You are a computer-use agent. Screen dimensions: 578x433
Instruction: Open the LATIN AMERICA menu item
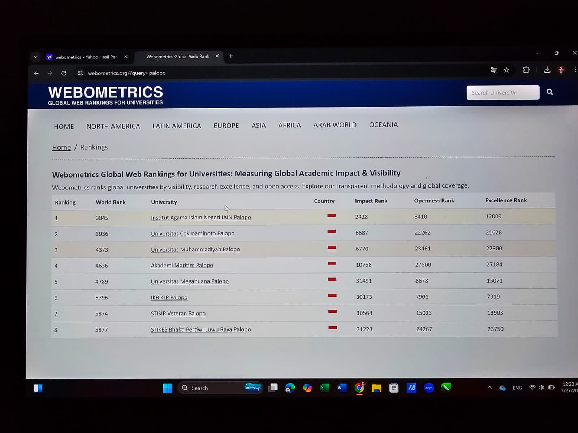coord(177,126)
